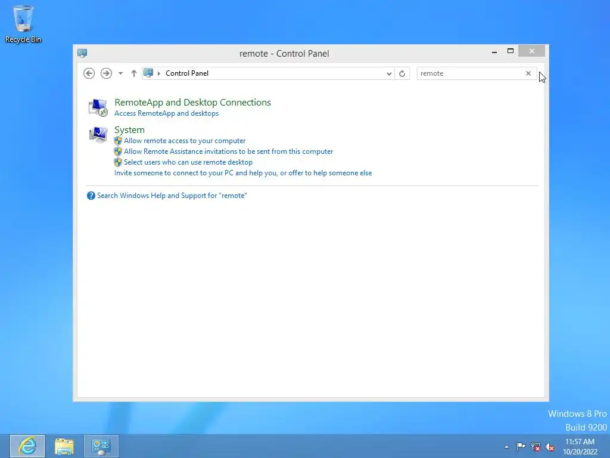The height and width of the screenshot is (458, 610).
Task: Open the Recycle Bin desktop icon
Action: (x=23, y=24)
